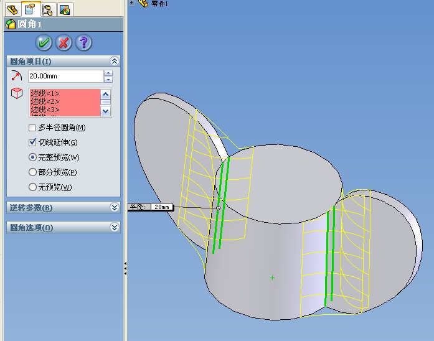Click the panel splitter collapse arrows
The image size is (434, 341).
click(125, 268)
